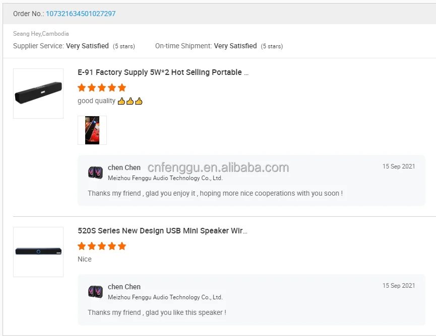The height and width of the screenshot is (336, 436).
Task: Click the E-91 soundbar product thumbnail
Action: coord(38,94)
